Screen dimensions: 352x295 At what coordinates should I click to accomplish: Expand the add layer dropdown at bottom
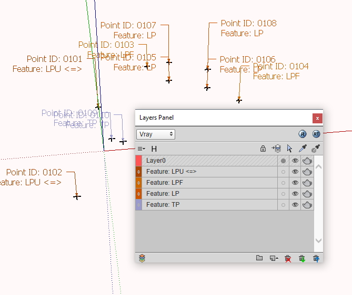click(274, 258)
